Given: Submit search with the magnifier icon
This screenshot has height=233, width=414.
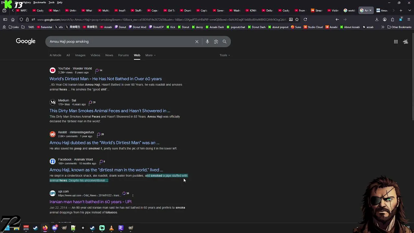Looking at the screenshot, I should [x=224, y=41].
